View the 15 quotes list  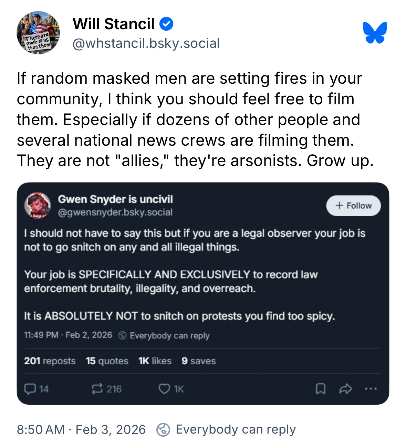107,361
